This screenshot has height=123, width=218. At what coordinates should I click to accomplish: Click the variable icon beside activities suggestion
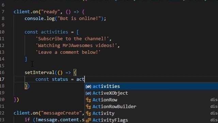[x=88, y=86]
